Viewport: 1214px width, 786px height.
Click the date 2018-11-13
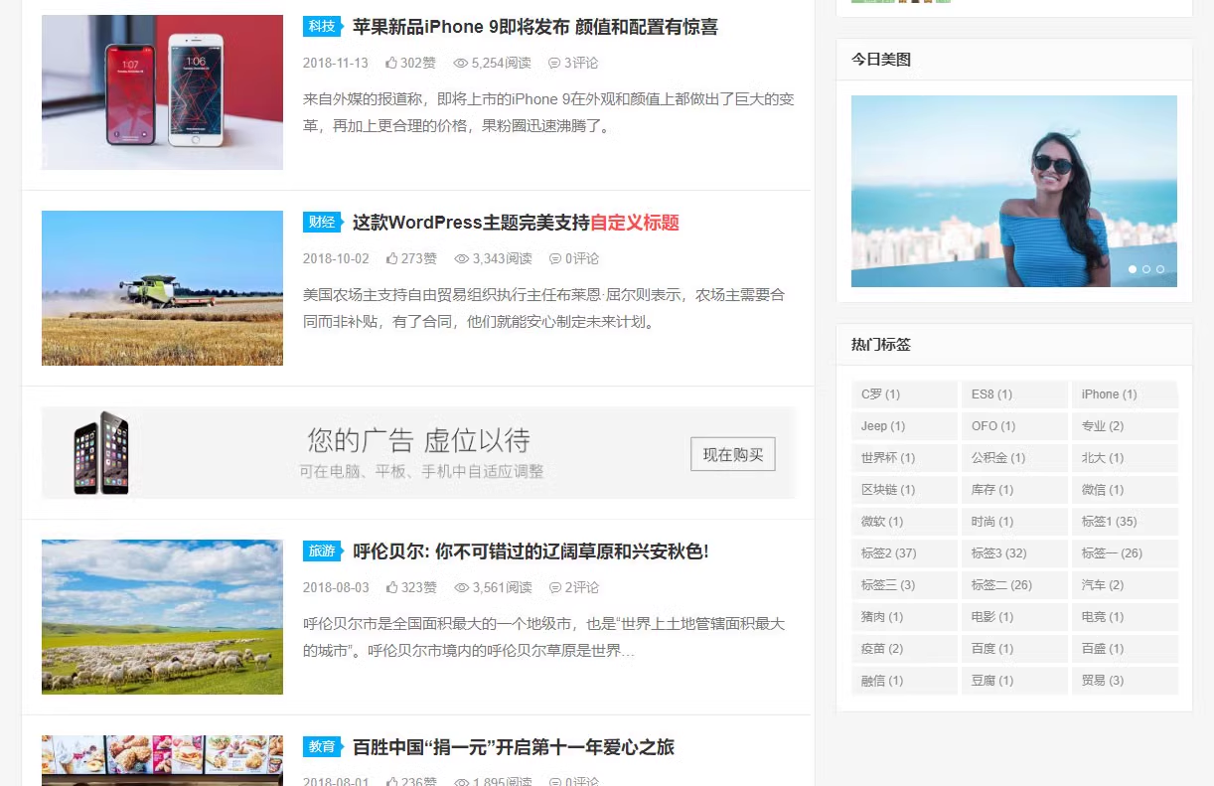[x=336, y=63]
